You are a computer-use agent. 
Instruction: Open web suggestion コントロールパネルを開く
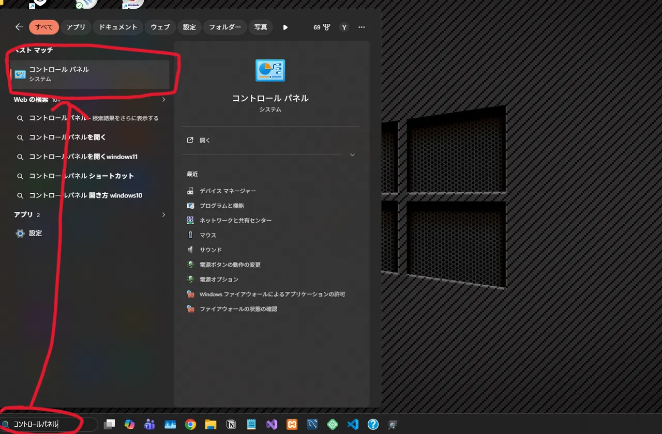point(90,137)
